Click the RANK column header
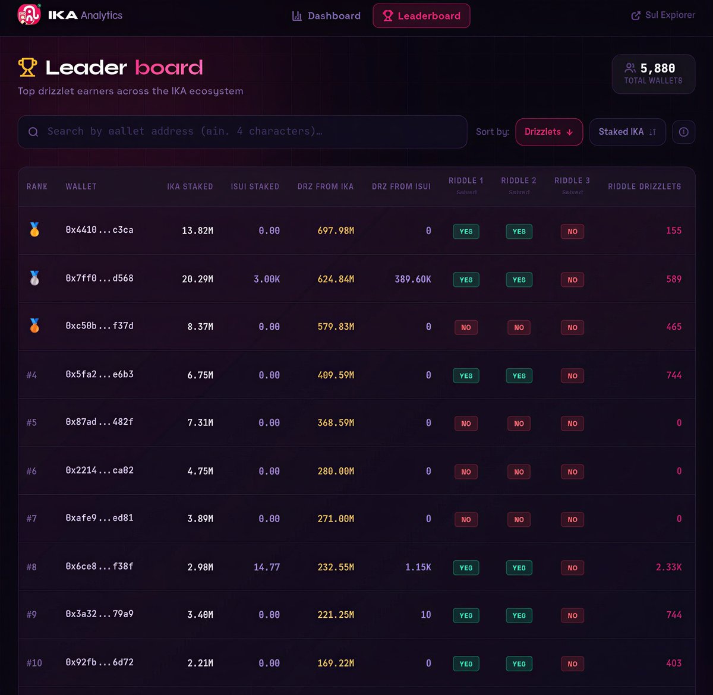The height and width of the screenshot is (695, 713). coord(37,187)
